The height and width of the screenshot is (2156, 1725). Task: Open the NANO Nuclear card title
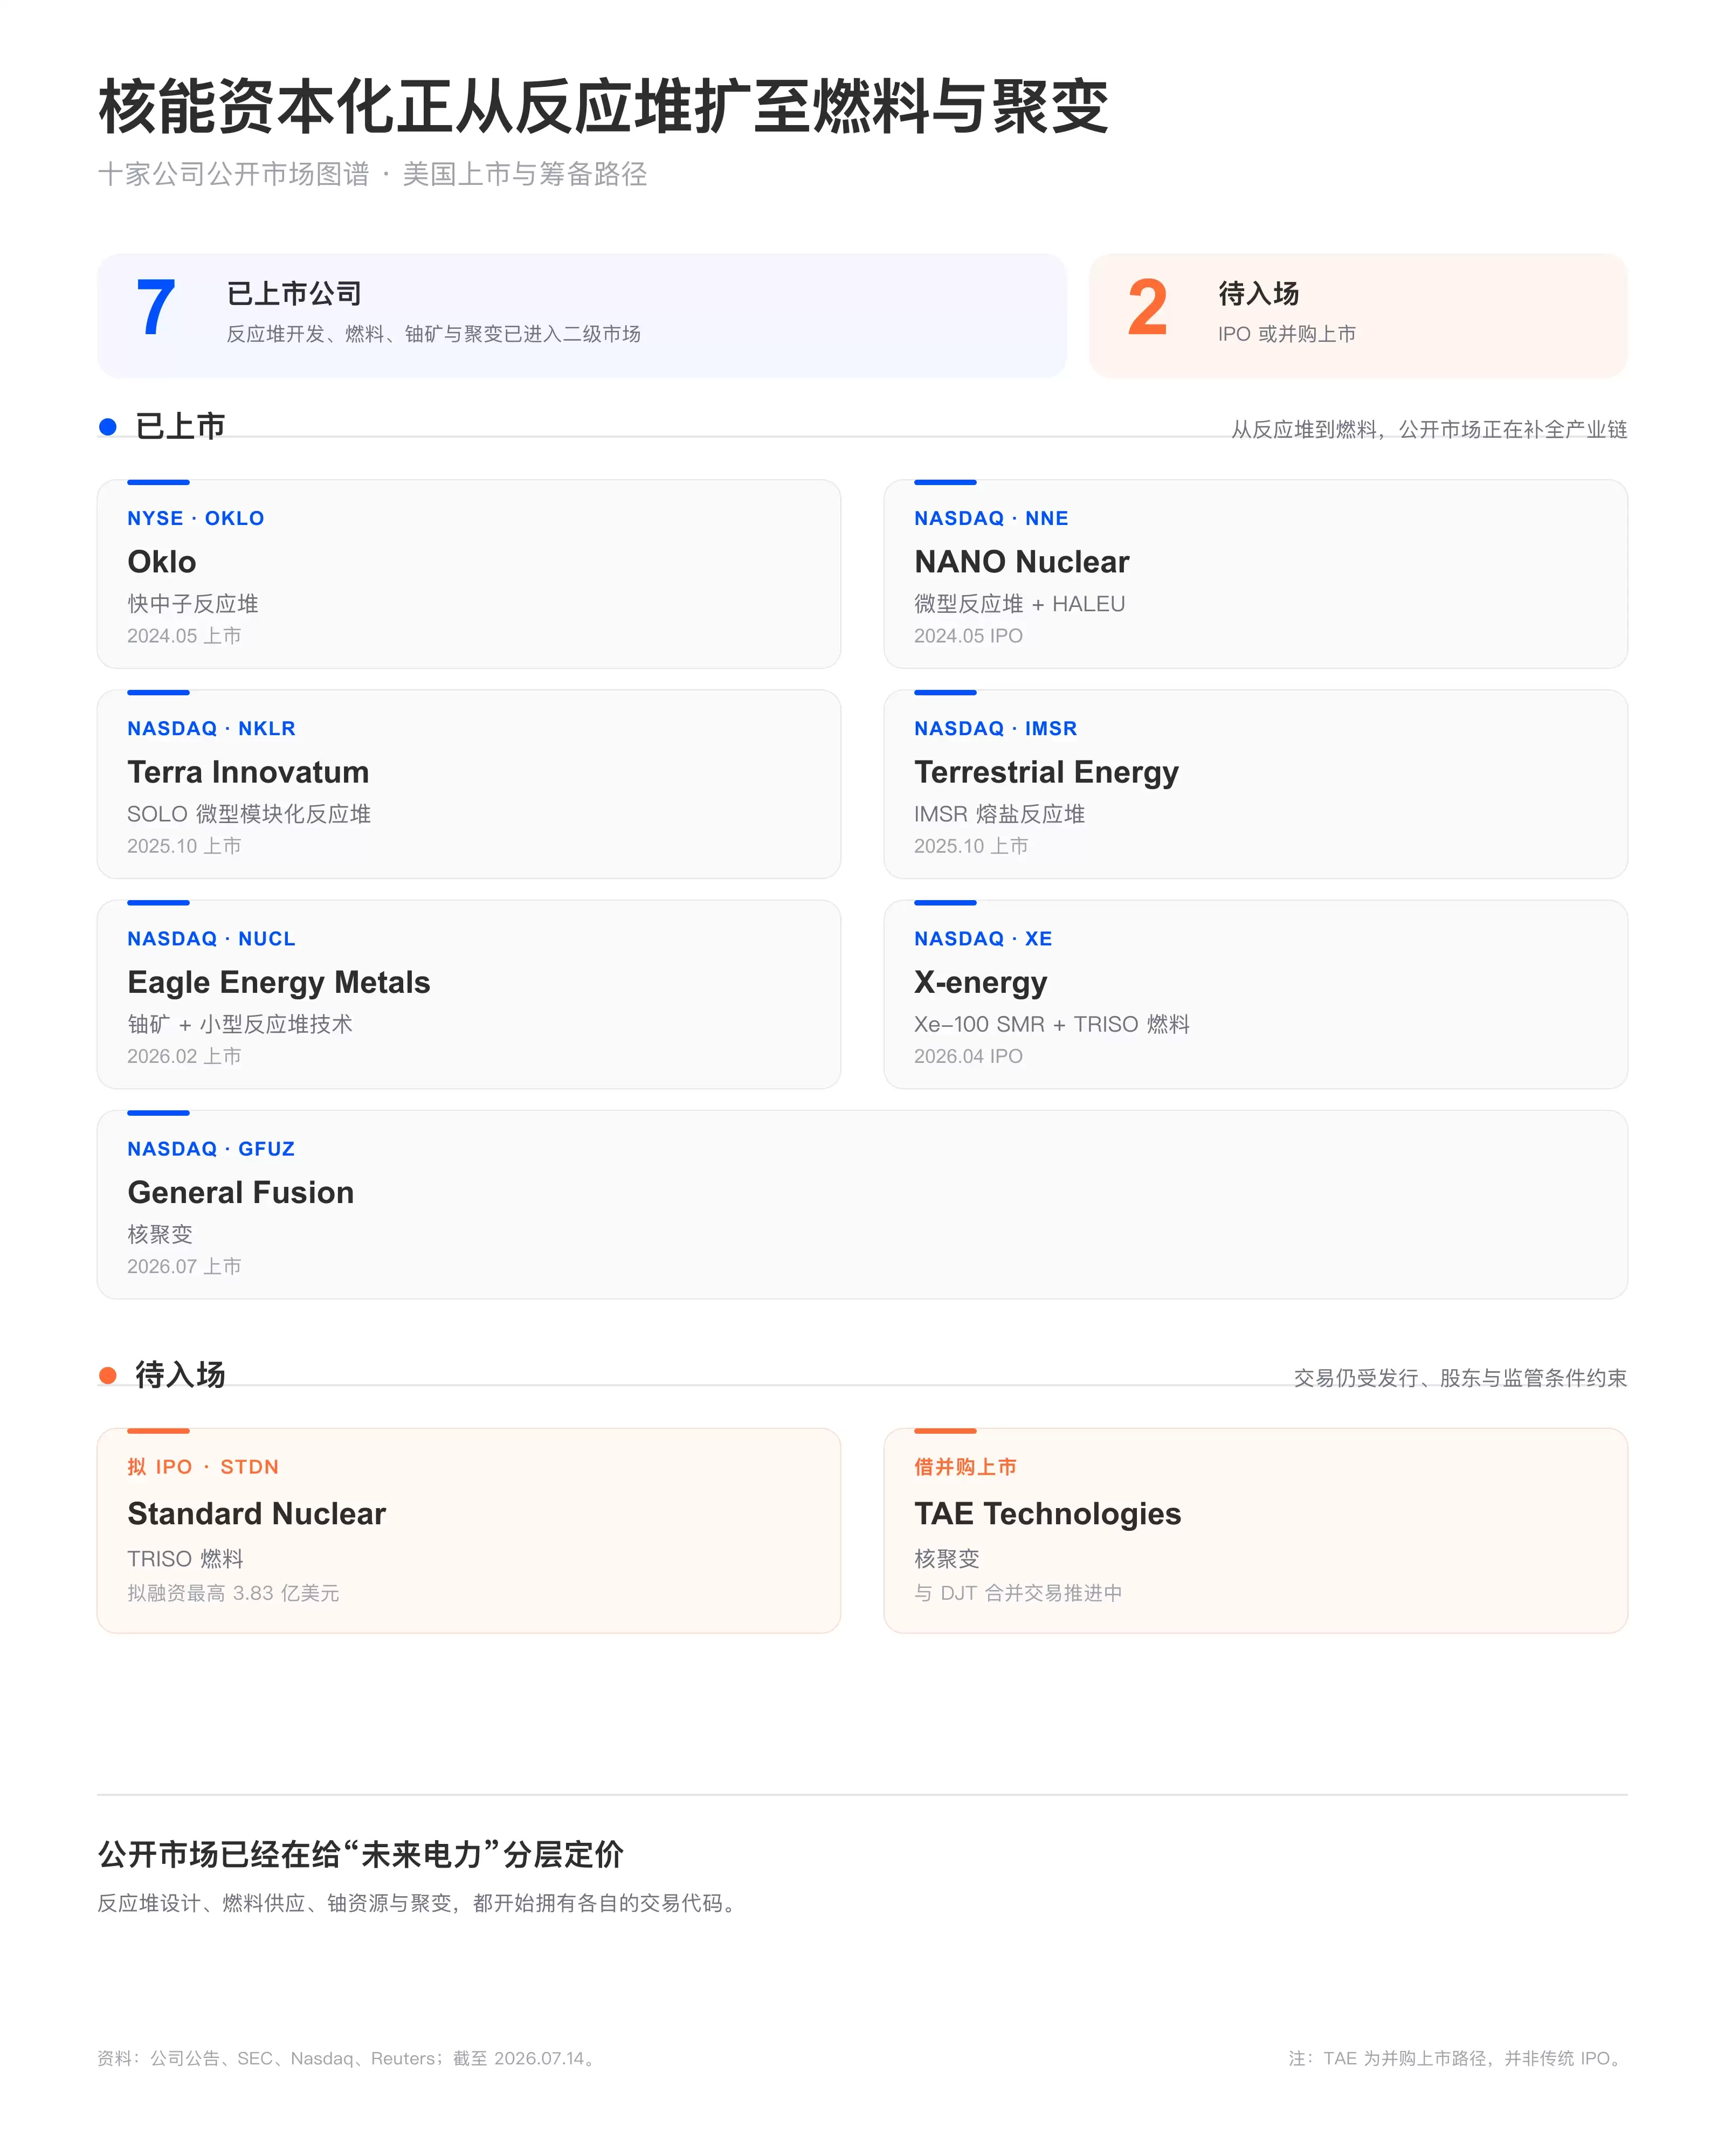pos(1021,562)
